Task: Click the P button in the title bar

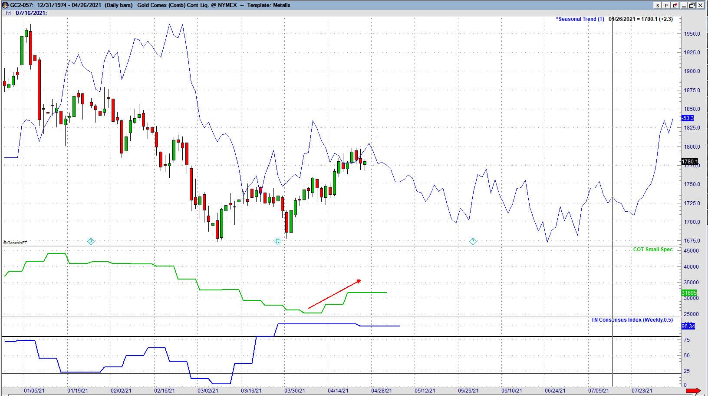Action: coord(666,5)
